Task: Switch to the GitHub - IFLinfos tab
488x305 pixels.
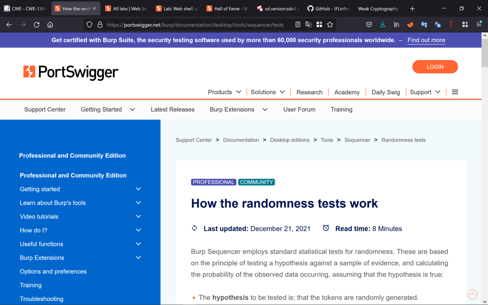Action: tap(329, 9)
